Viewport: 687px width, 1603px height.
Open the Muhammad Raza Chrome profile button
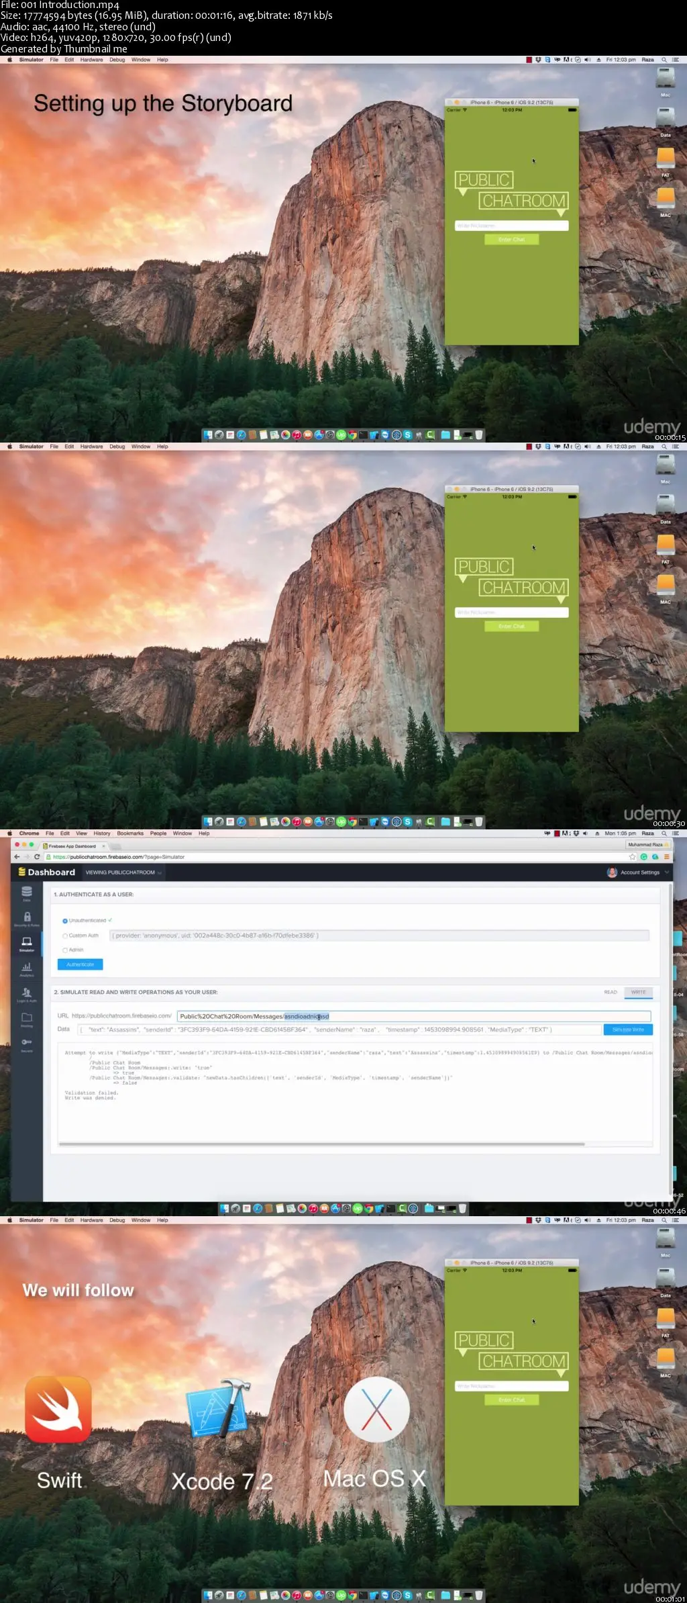coord(648,844)
